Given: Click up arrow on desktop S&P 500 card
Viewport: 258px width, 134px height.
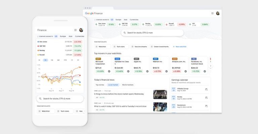Looking at the screenshot, I should click(x=120, y=24).
